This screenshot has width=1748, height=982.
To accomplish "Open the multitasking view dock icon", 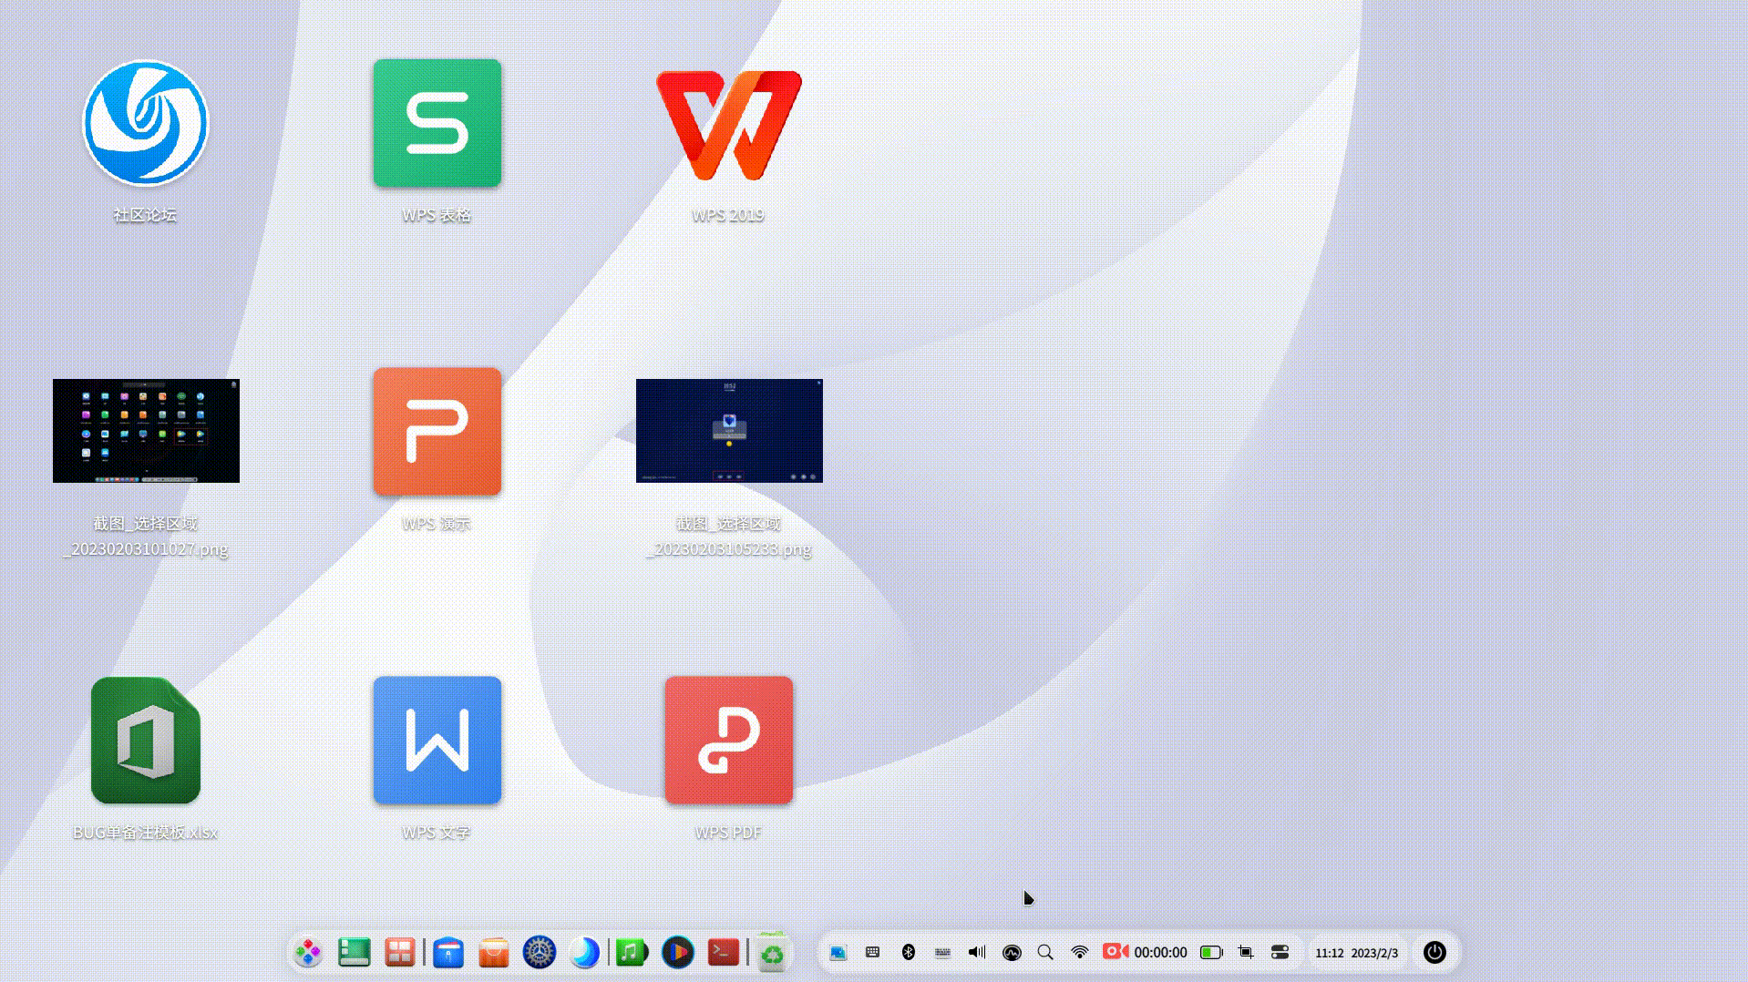I will (x=399, y=953).
